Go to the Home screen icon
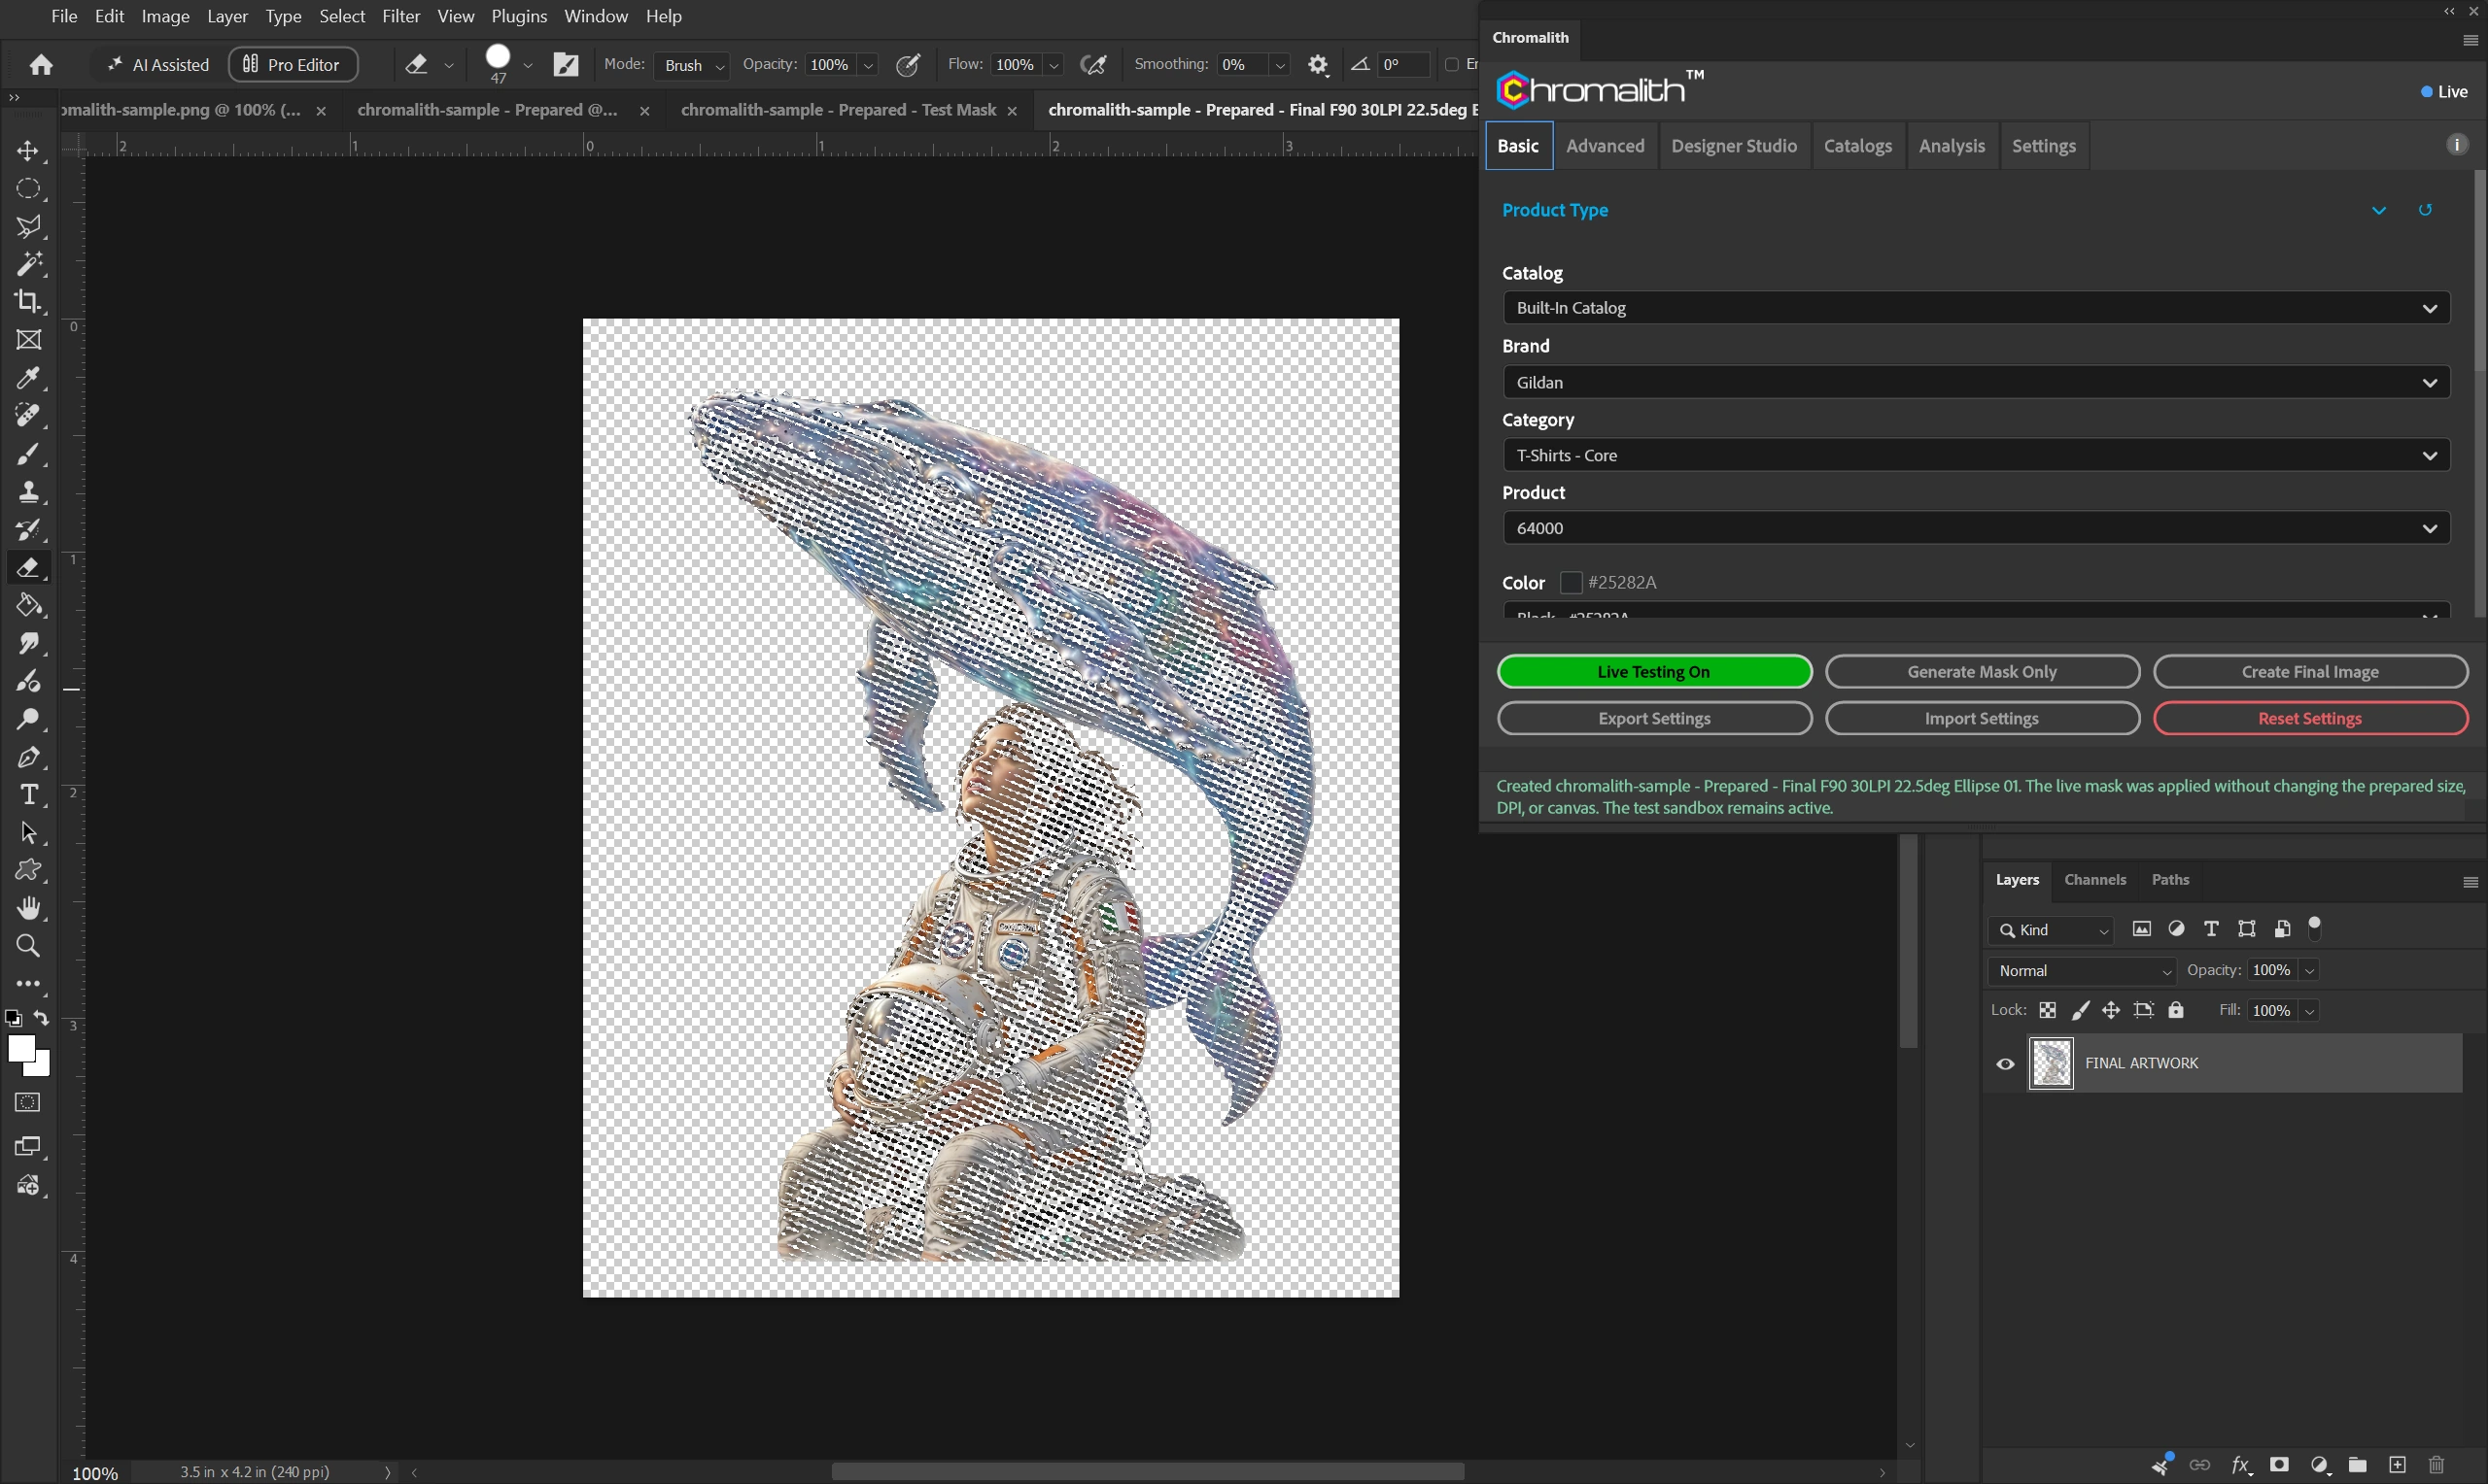 pyautogui.click(x=41, y=65)
